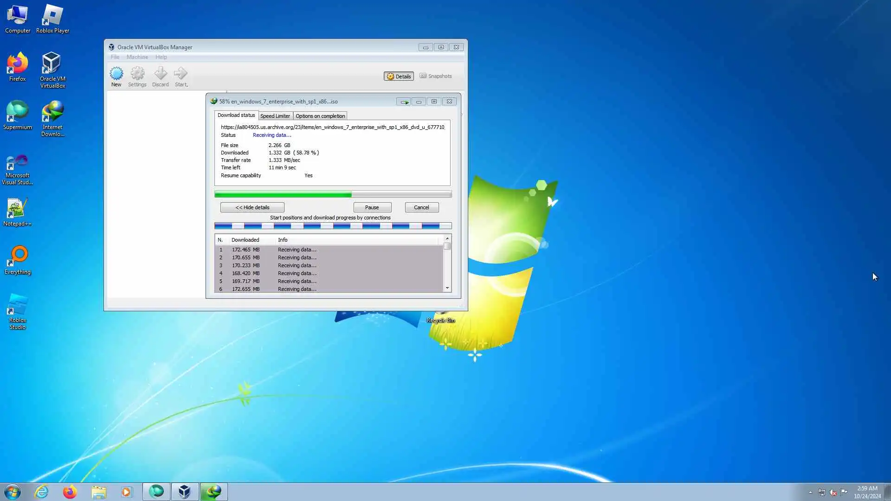
Task: Open the Options on completion tab
Action: coord(320,116)
